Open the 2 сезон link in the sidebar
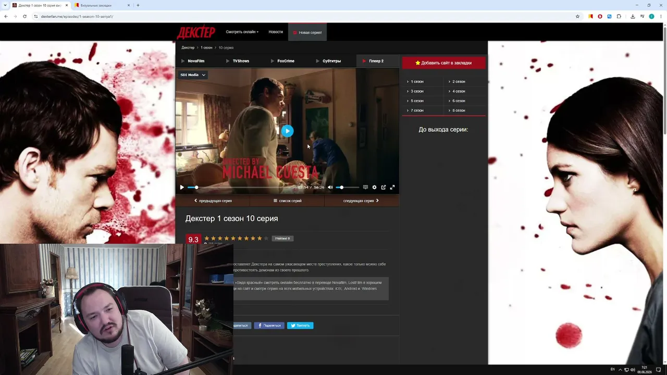 pyautogui.click(x=459, y=82)
